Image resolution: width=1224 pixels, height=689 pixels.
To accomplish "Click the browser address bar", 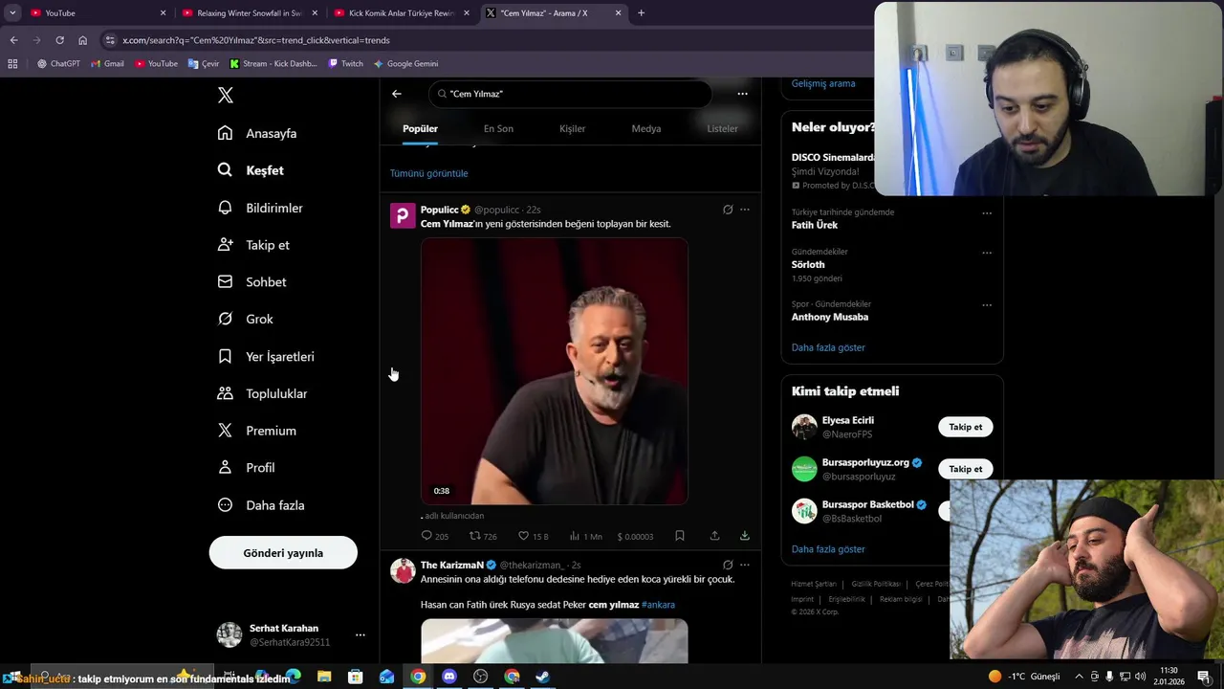I will click(x=488, y=40).
